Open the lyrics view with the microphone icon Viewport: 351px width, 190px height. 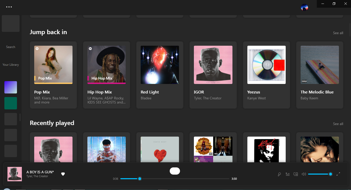point(279,174)
